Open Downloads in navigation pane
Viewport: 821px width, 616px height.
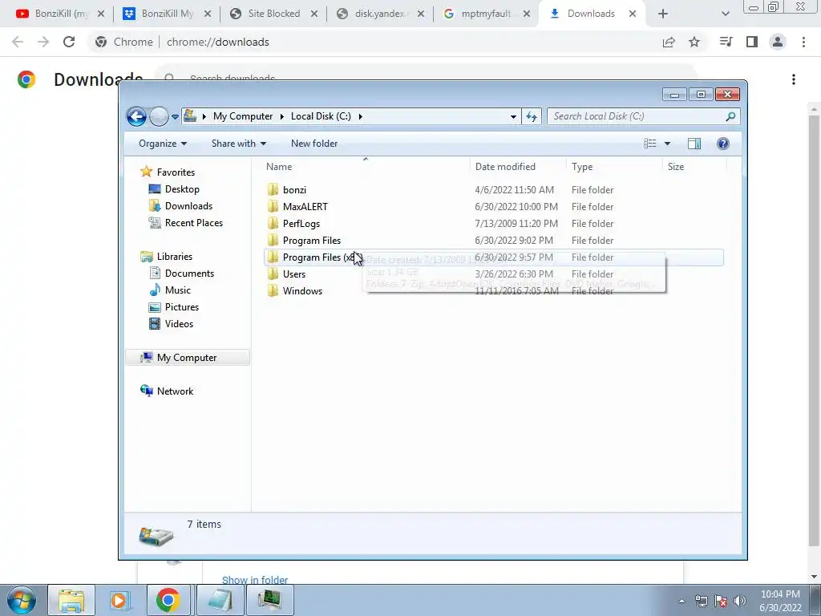point(180,205)
